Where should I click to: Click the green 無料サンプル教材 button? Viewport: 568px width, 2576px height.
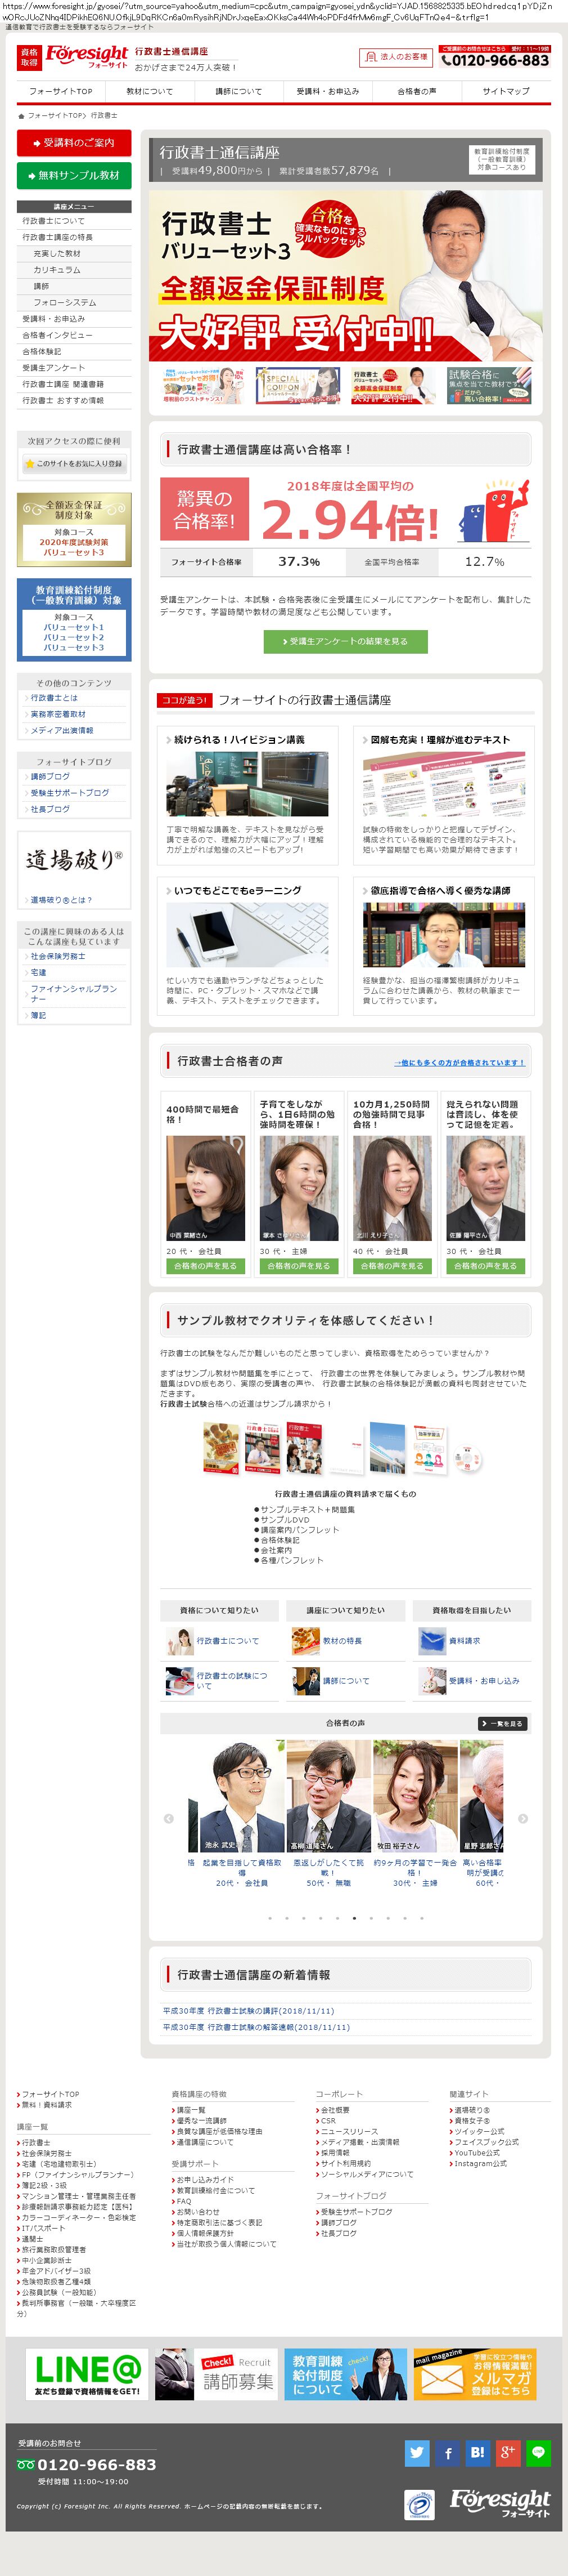74,175
